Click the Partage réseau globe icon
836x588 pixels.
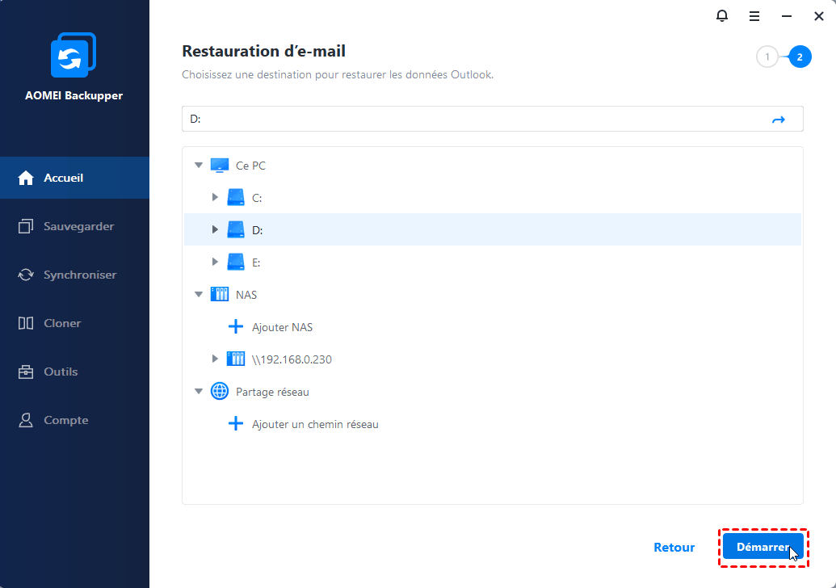pyautogui.click(x=220, y=391)
